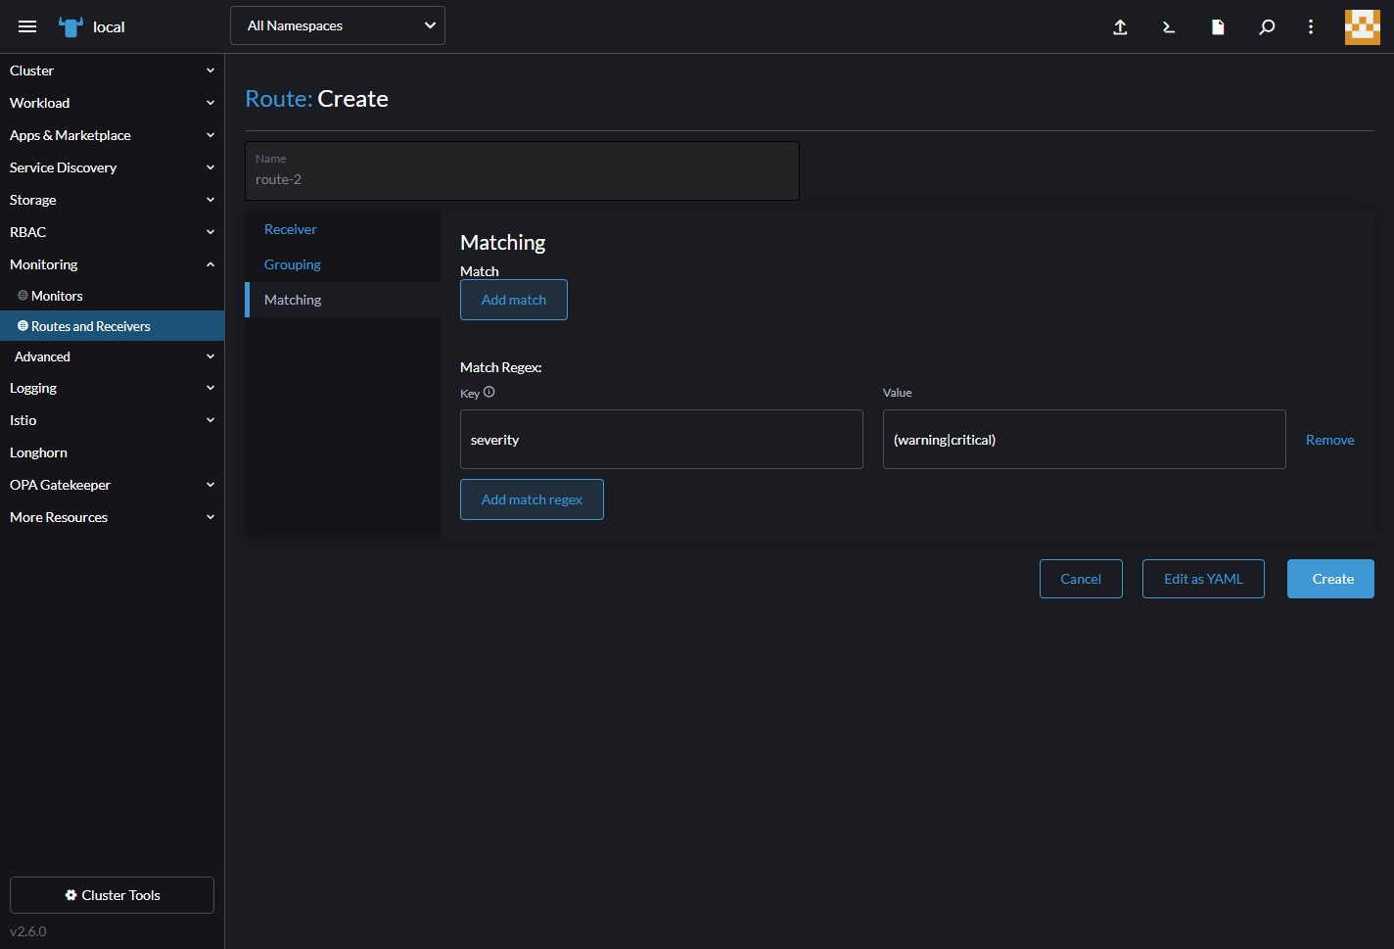The height and width of the screenshot is (949, 1394).
Task: Download the KubeConfig file icon
Action: click(1218, 26)
